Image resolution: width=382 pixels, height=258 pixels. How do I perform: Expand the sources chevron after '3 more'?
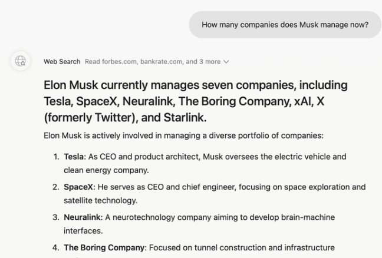226,62
